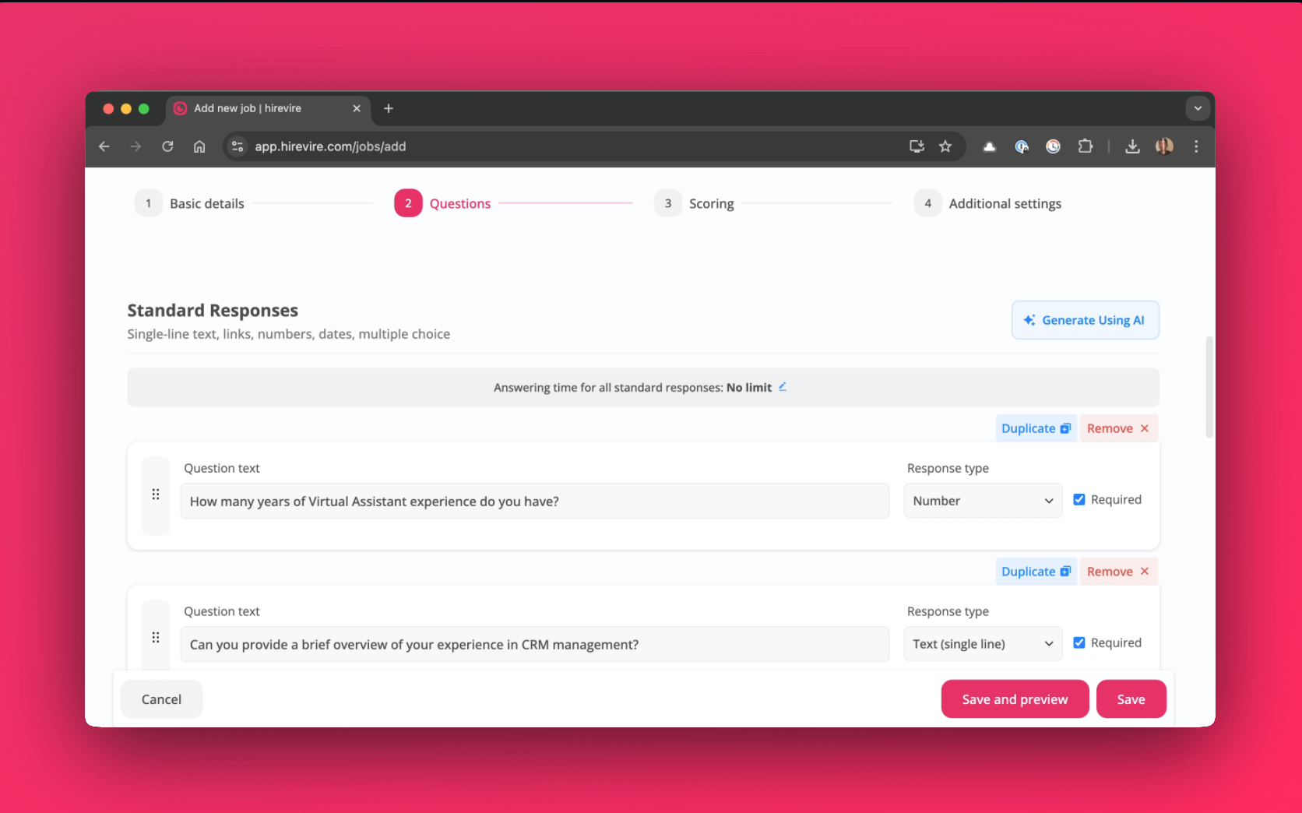Bookmark this page with the star icon

945,146
